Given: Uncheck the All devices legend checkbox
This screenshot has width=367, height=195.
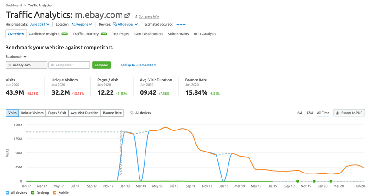Looking at the screenshot, I should pos(7,193).
